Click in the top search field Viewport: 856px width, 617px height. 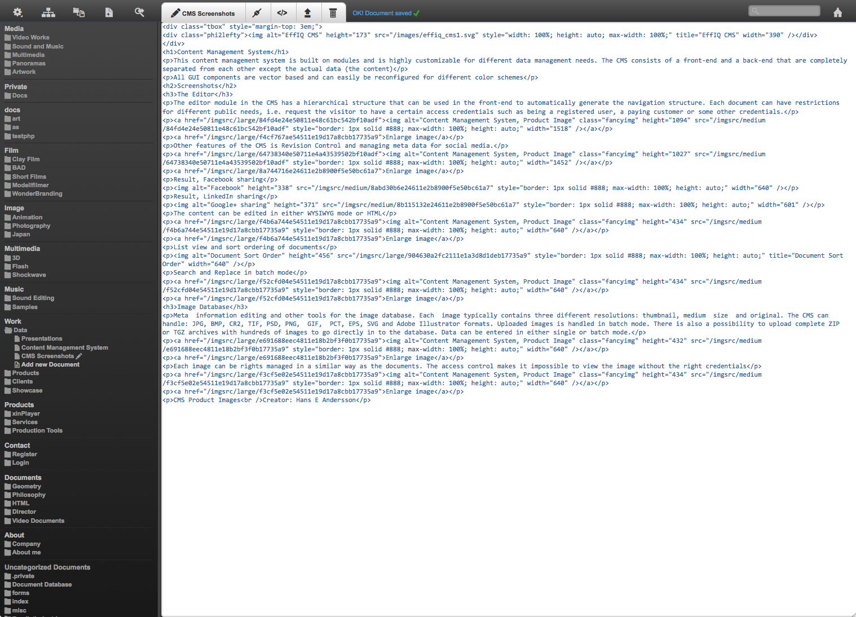tap(784, 11)
